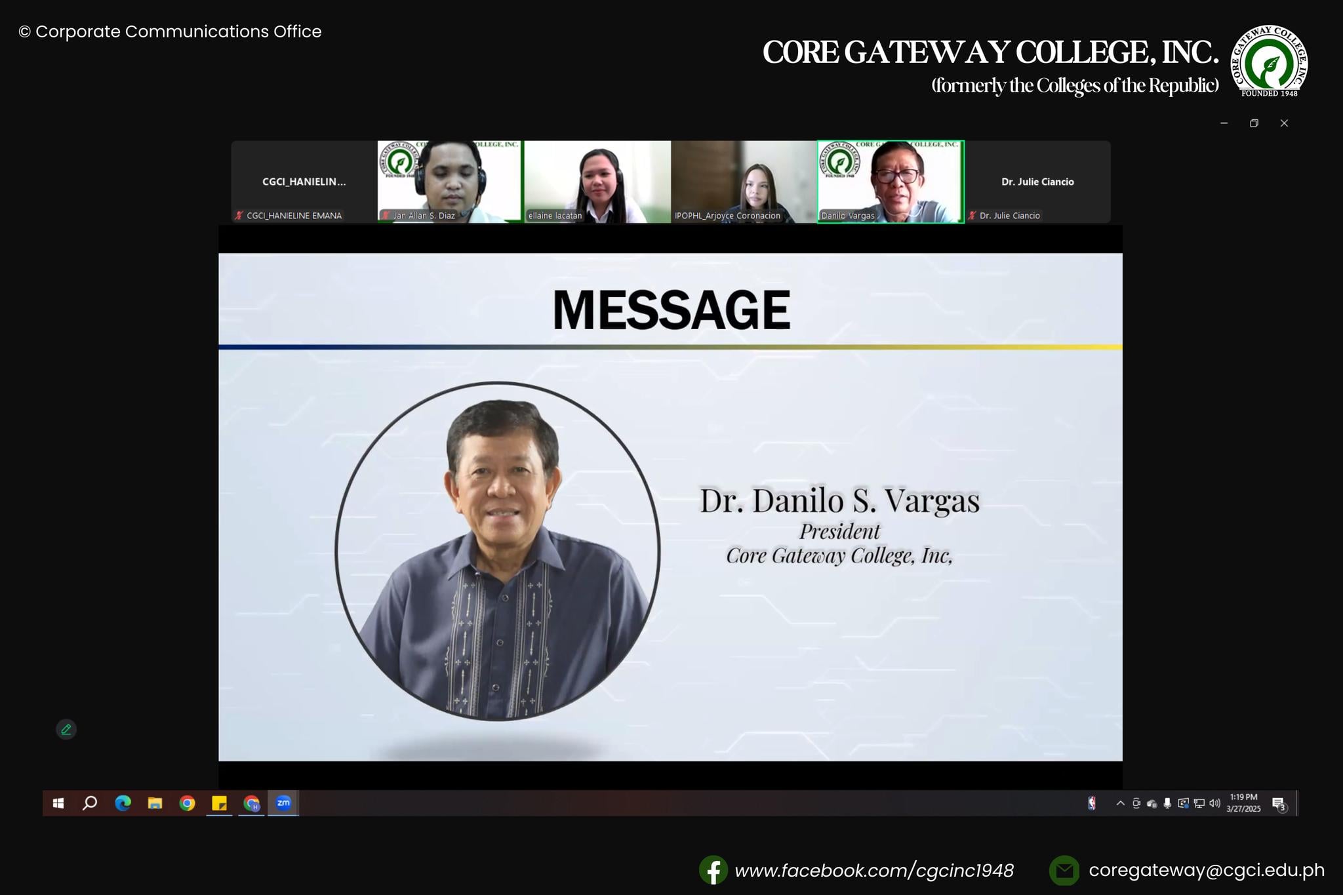Click the muted microphone icon beside CGCI_HANIELINE EMANA
Viewport: 1343px width, 895px height.
239,215
